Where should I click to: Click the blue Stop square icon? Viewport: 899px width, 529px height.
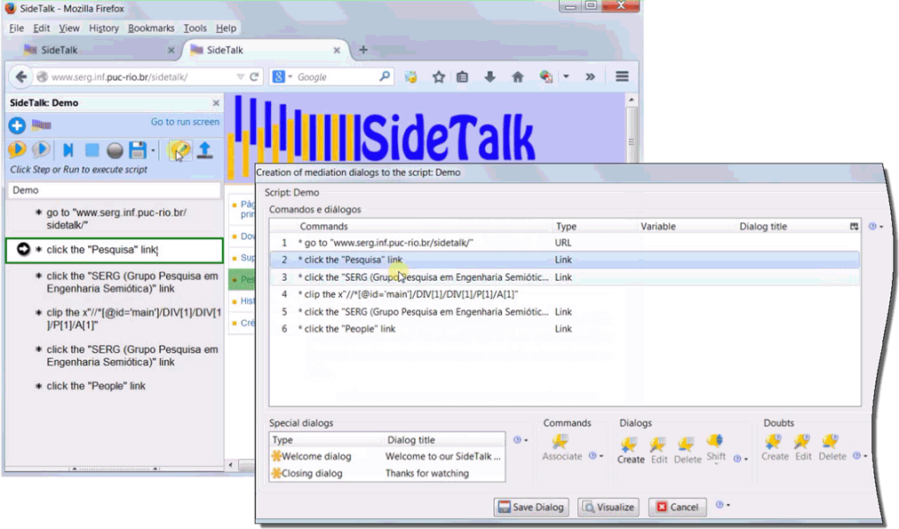pyautogui.click(x=91, y=150)
